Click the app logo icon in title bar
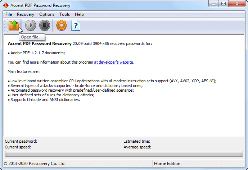 tap(6, 5)
